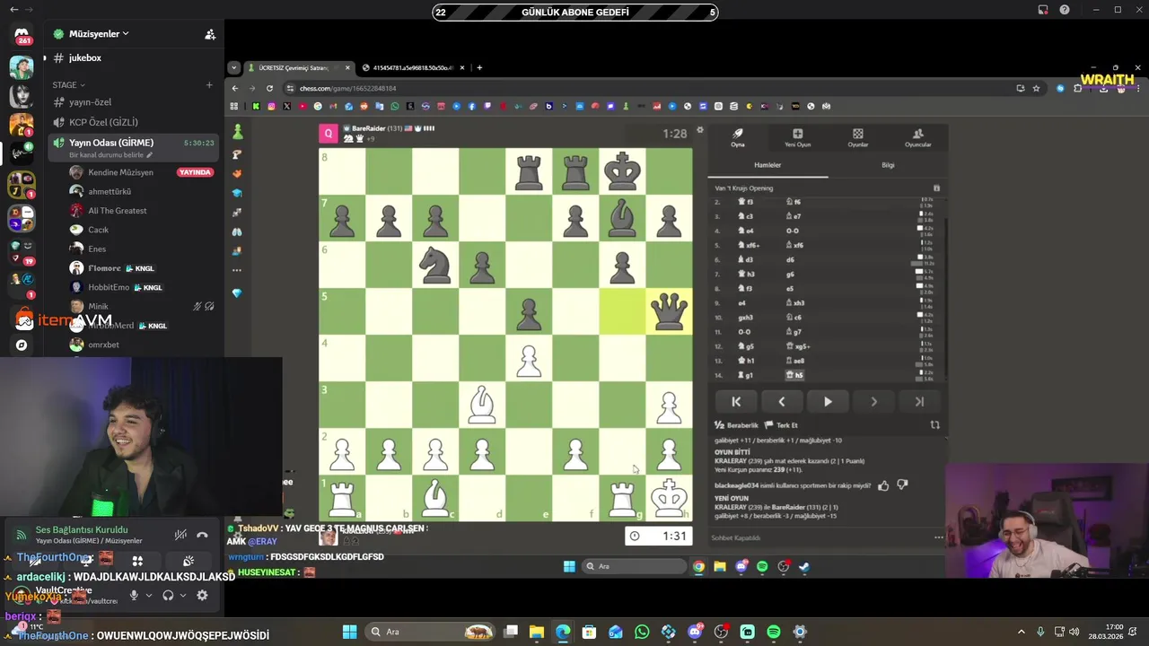Image resolution: width=1149 pixels, height=646 pixels.
Task: Open the Oyna tab in chess panel
Action: coord(737,137)
